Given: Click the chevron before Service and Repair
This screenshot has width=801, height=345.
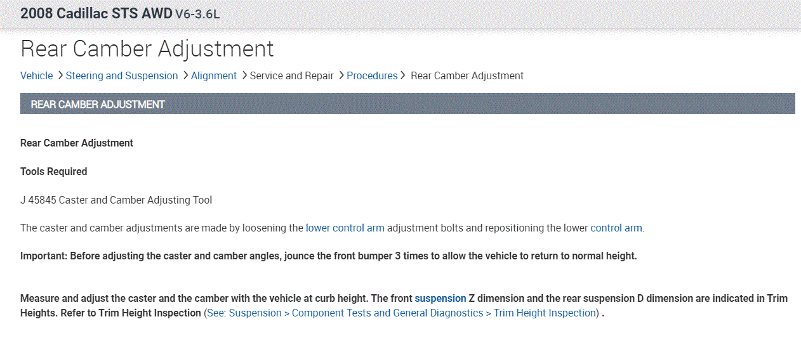Looking at the screenshot, I should [244, 75].
